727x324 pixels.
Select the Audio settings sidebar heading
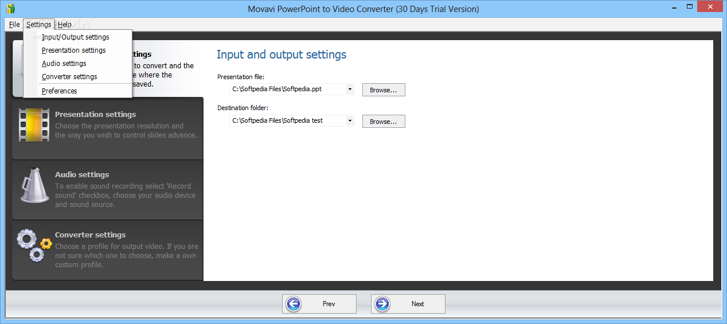tap(82, 175)
